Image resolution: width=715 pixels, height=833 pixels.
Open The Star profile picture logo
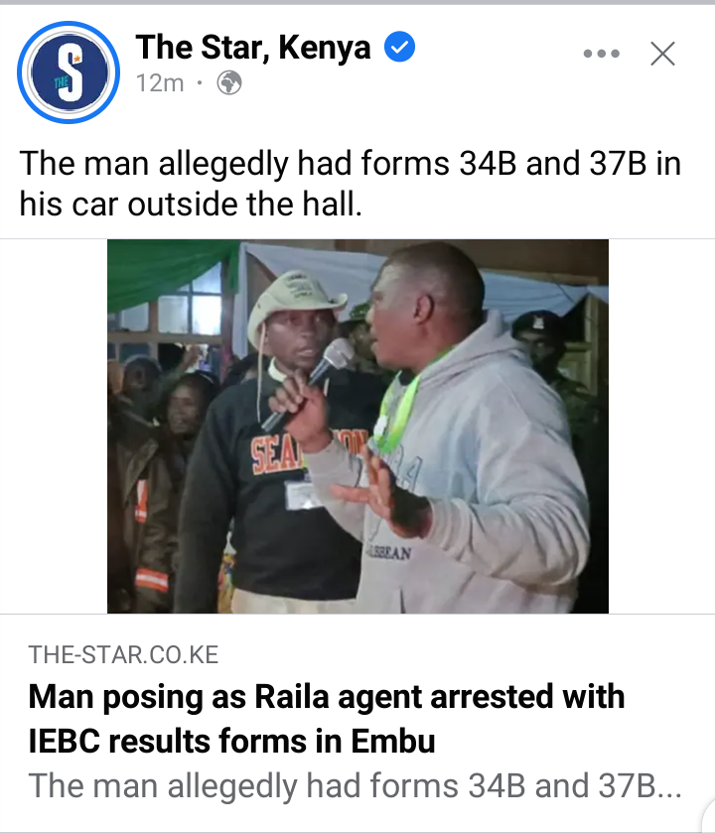(70, 72)
